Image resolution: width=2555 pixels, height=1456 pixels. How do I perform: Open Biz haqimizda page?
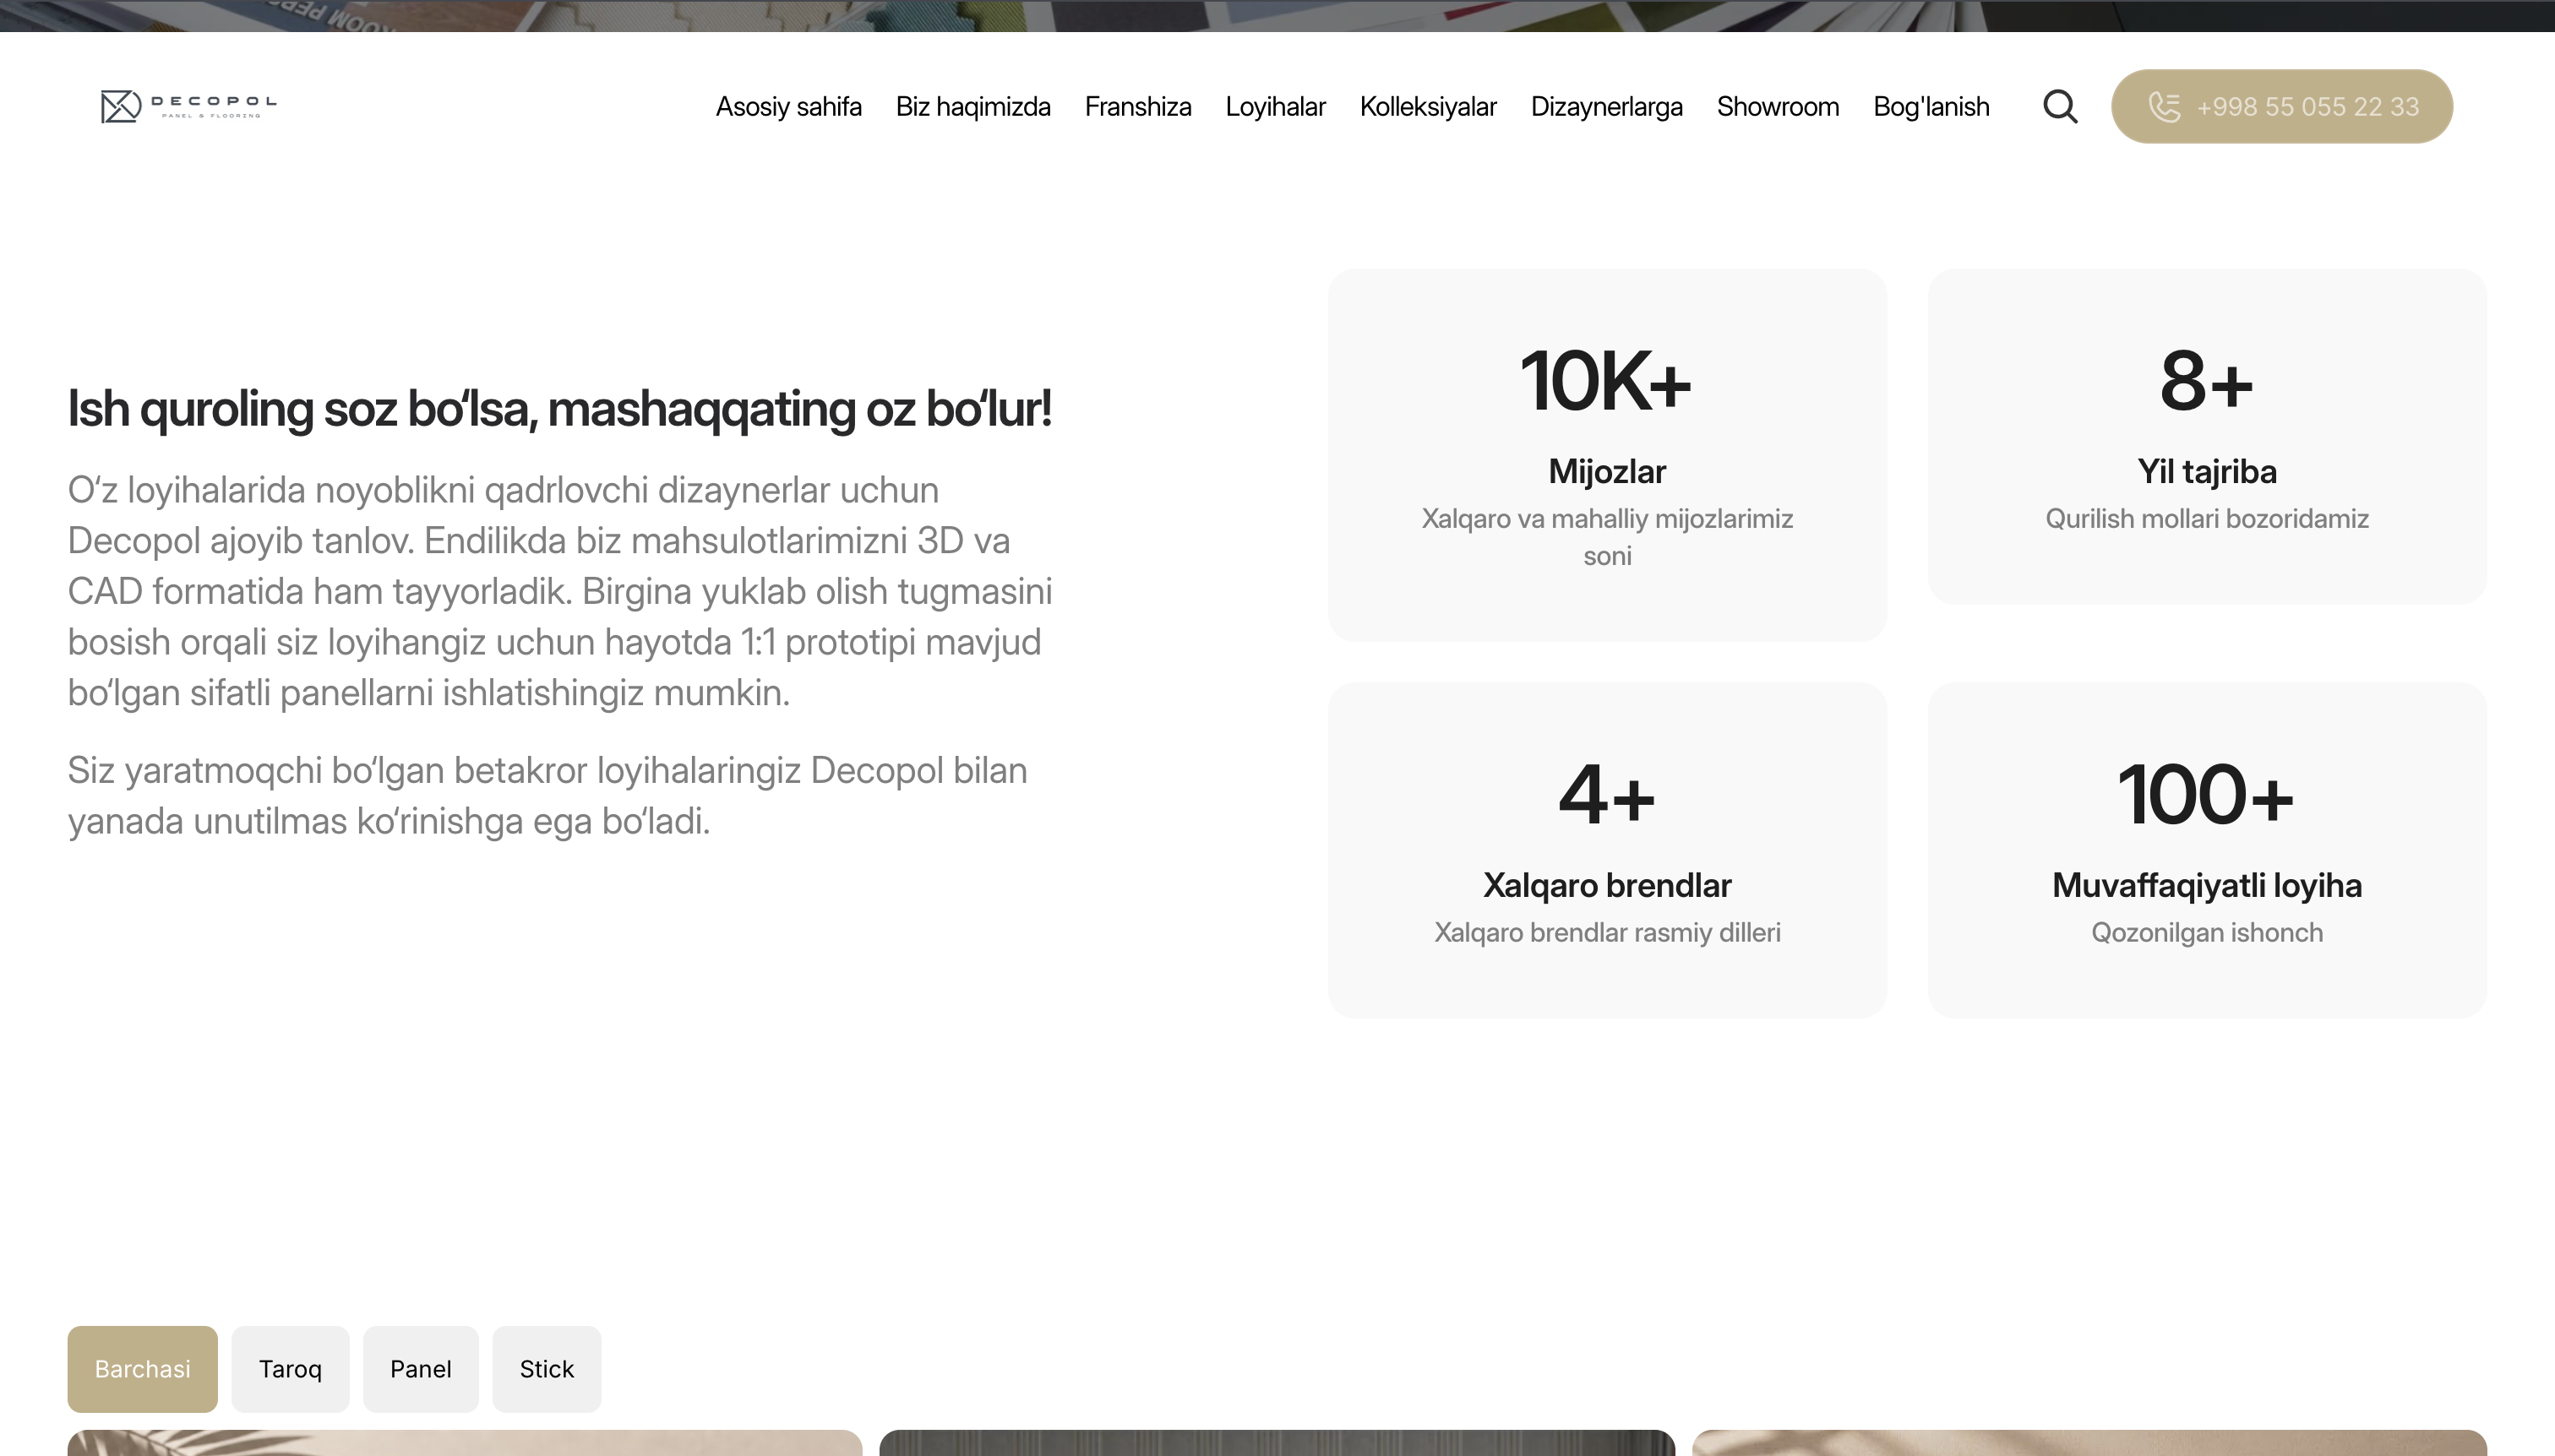tap(972, 106)
